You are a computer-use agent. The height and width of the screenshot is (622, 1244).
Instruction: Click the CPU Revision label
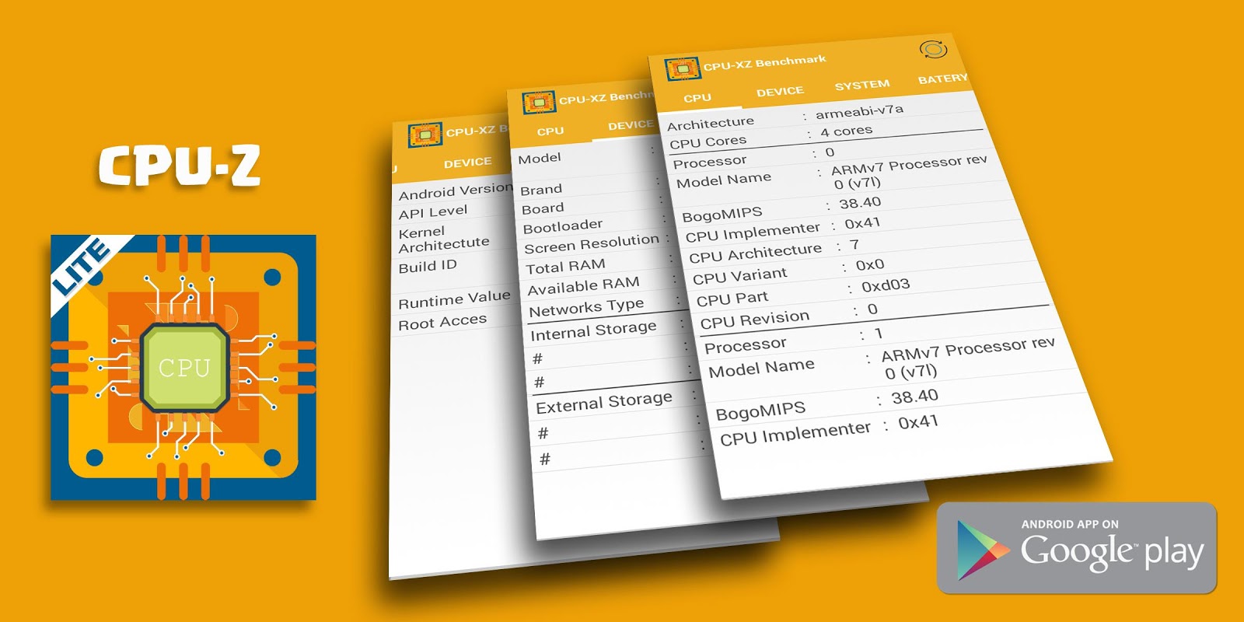click(x=754, y=320)
